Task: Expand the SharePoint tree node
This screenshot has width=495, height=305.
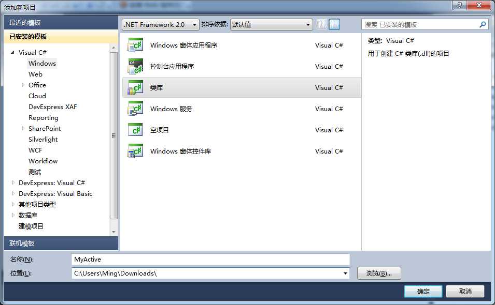Action: [x=23, y=128]
